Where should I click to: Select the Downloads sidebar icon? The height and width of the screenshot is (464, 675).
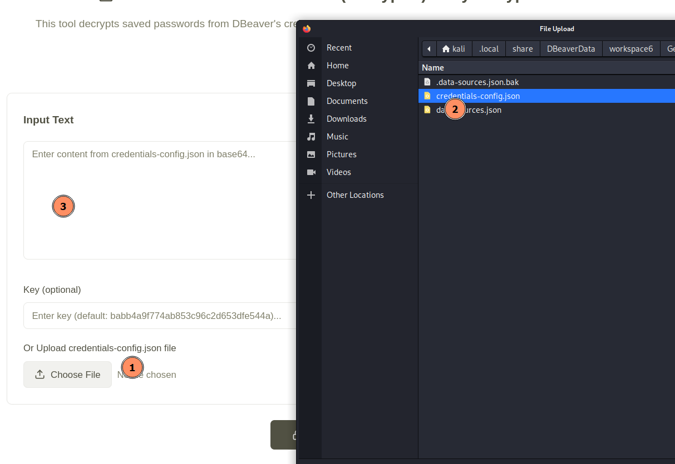click(311, 118)
